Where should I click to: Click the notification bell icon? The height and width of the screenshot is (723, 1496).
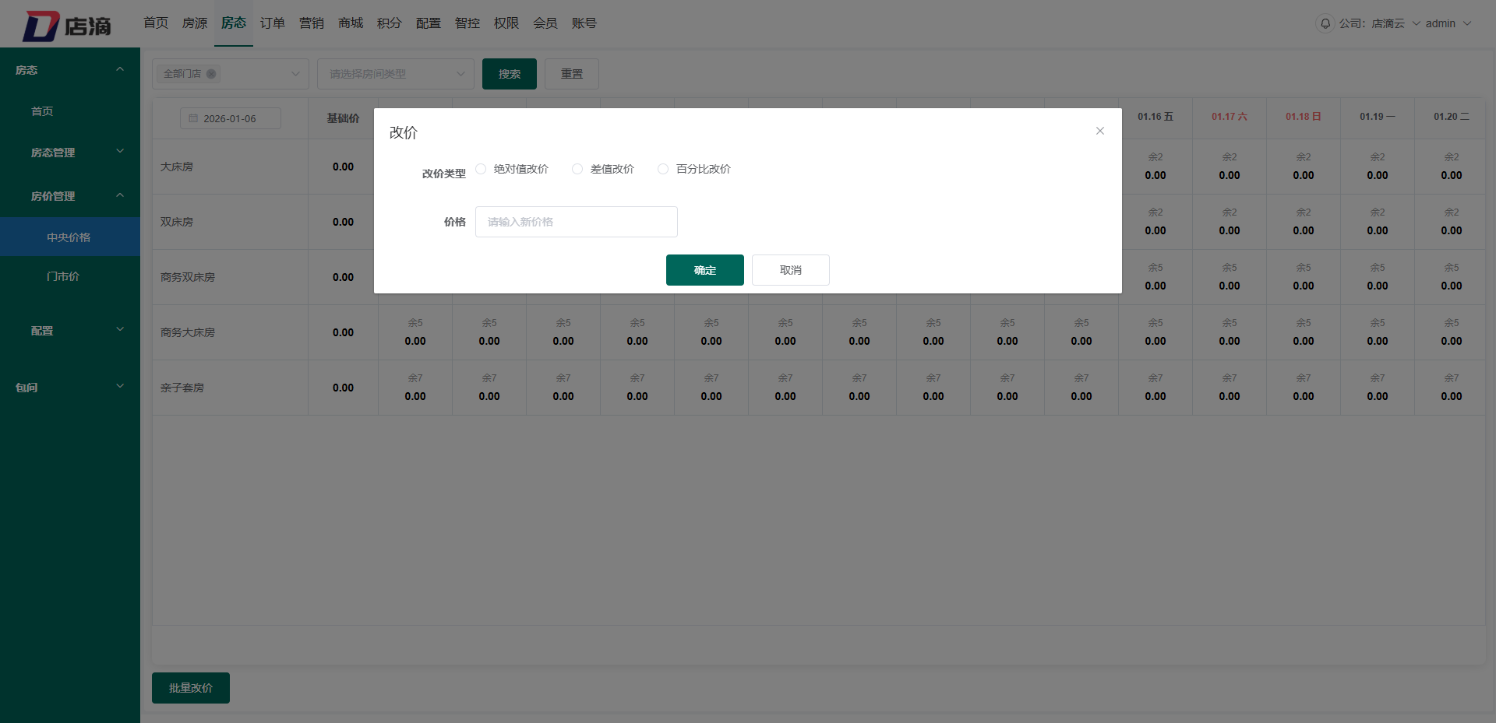tap(1325, 23)
